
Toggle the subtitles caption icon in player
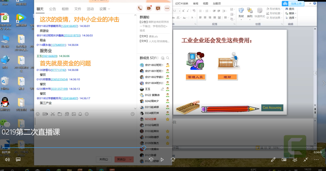click(x=18, y=160)
